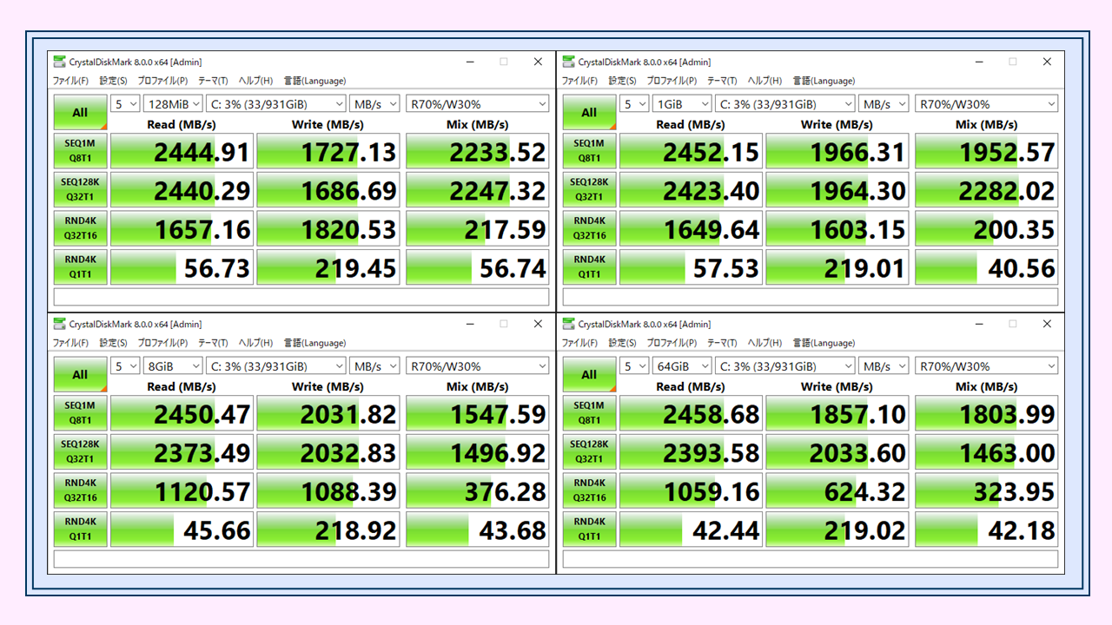Start RND4K Q32T16 test in the 8GiB window
Screen dimensions: 1112x625
pos(80,490)
